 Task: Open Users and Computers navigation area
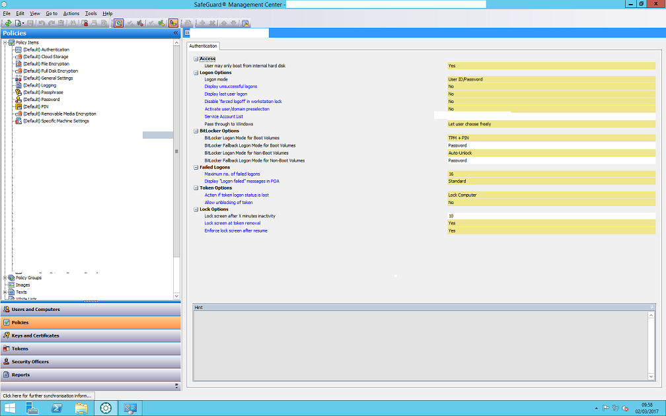point(91,310)
